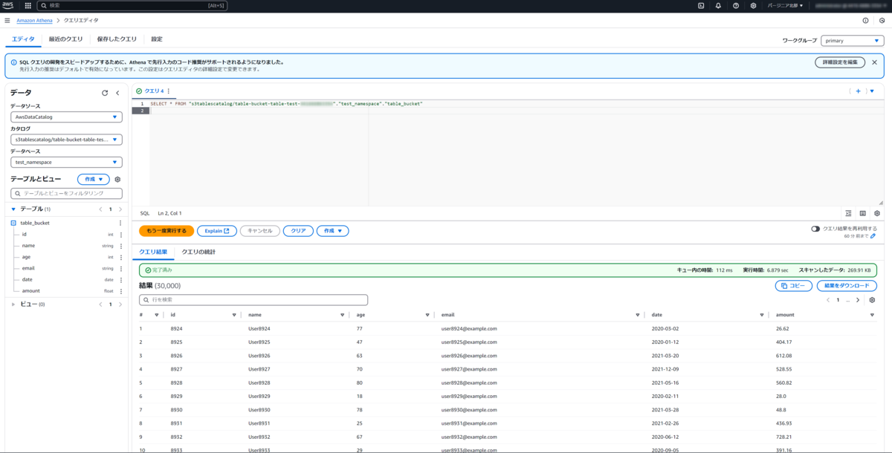
Task: Click the User8927 name cell
Action: click(x=259, y=368)
